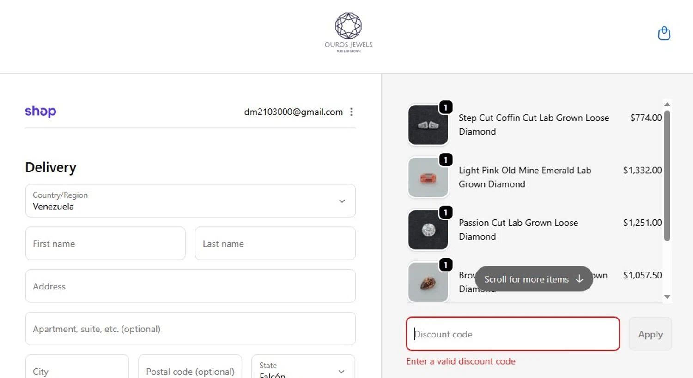The height and width of the screenshot is (378, 693).
Task: Expand the Country/Region dropdown
Action: click(190, 201)
